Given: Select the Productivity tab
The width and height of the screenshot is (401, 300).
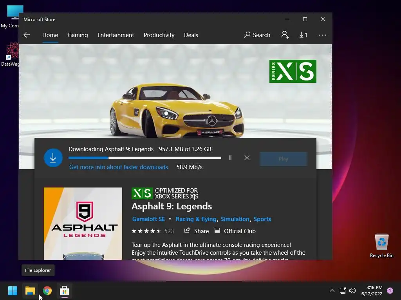Looking at the screenshot, I should point(159,35).
